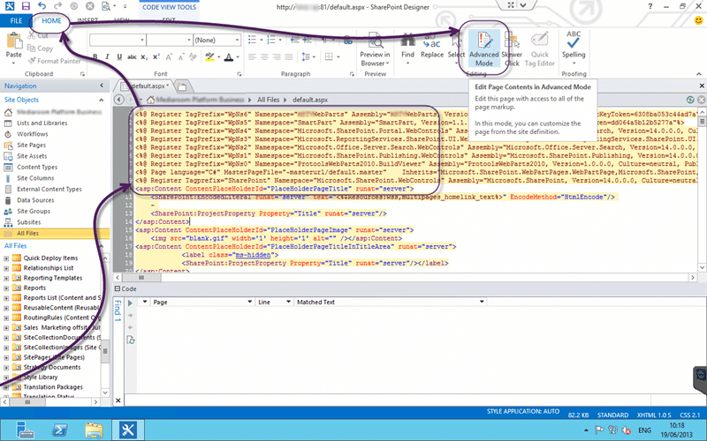Run search with Find 1 panel play arrow

pos(130,303)
